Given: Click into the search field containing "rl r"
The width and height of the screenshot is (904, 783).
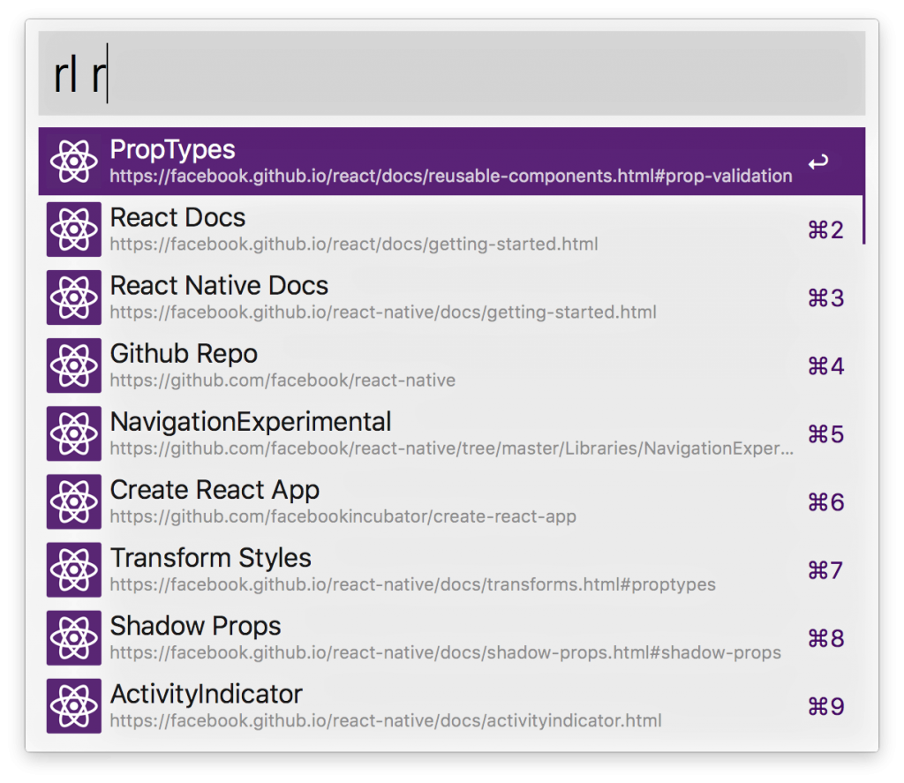Looking at the screenshot, I should tap(450, 75).
